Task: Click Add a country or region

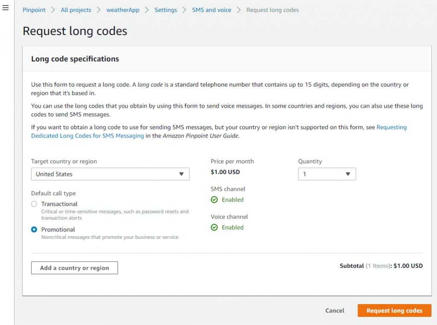Action: (x=74, y=268)
